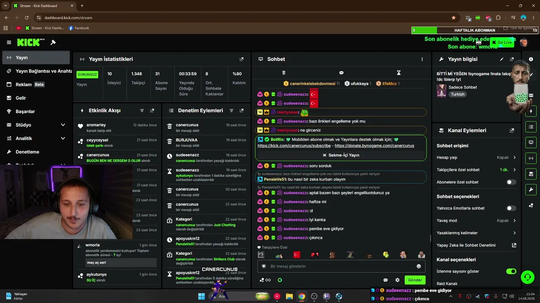Viewport: 540px width, 303px height.
Task: Click the chat widget icon in right sidebar
Action: pos(531,143)
